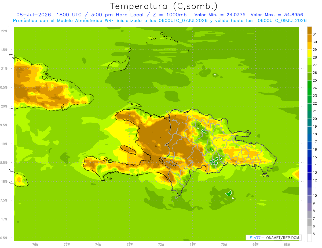
Task: Click the "18N" latitude label
Action: (4, 182)
